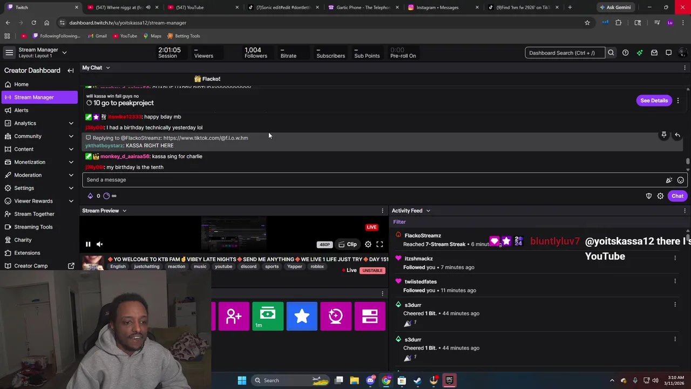Open My Chat panel options menu

pyautogui.click(x=685, y=68)
